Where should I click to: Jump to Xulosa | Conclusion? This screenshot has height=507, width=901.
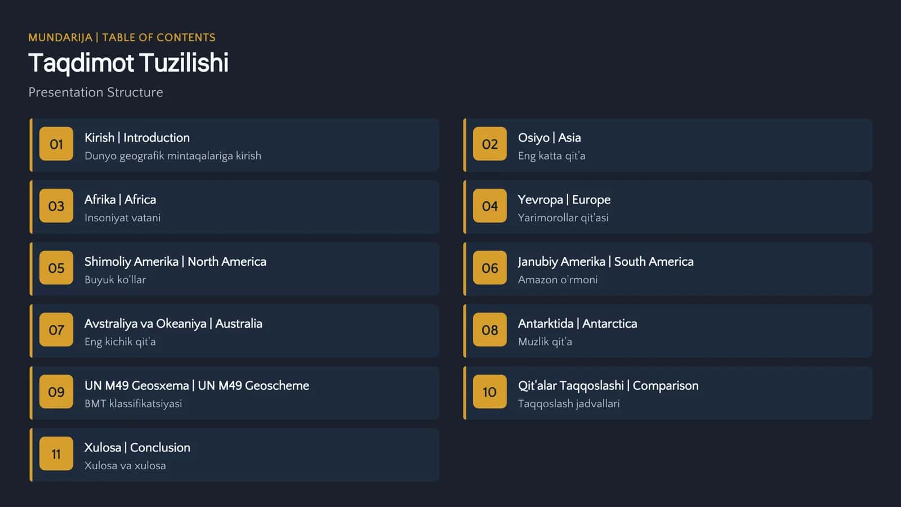(234, 455)
